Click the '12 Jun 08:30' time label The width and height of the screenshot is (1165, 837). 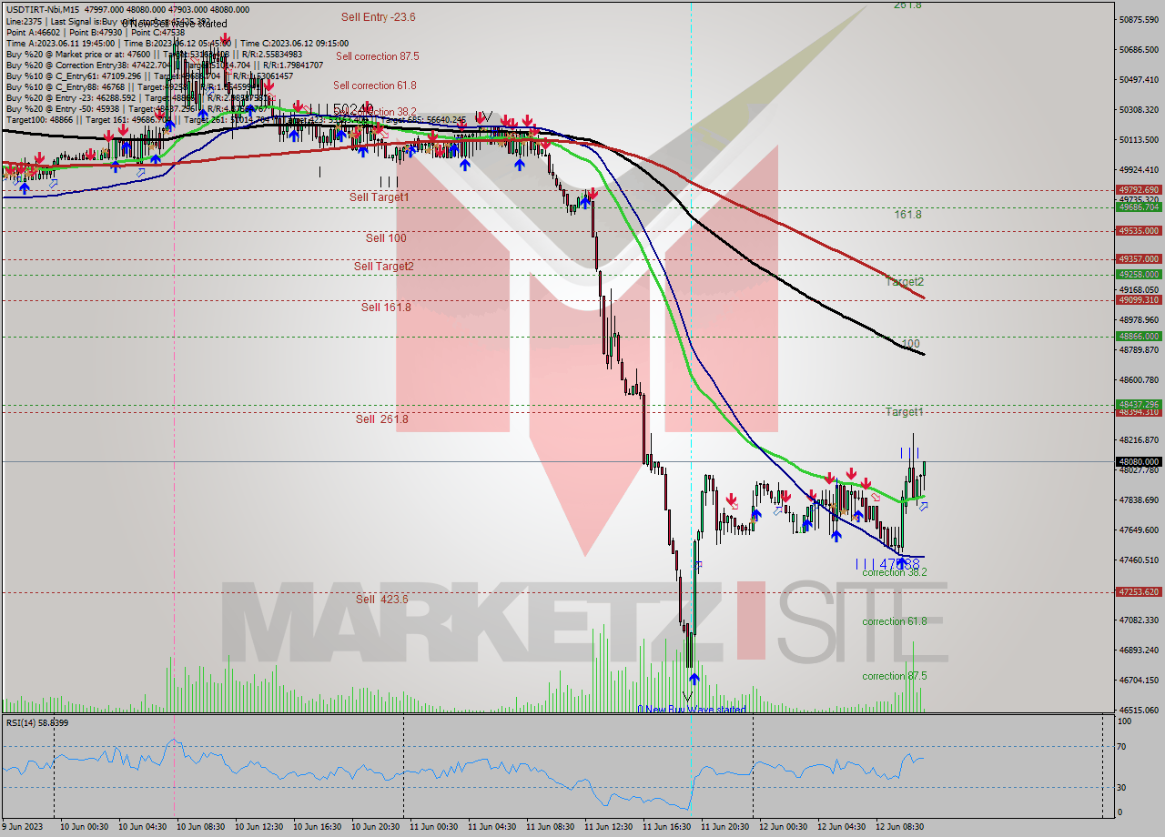[899, 827]
